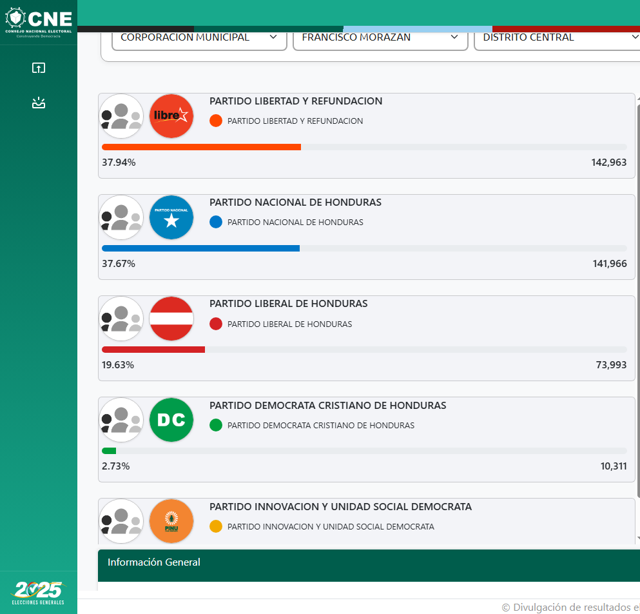Click the orange PINU party logo
This screenshot has width=640, height=614.
[x=171, y=521]
